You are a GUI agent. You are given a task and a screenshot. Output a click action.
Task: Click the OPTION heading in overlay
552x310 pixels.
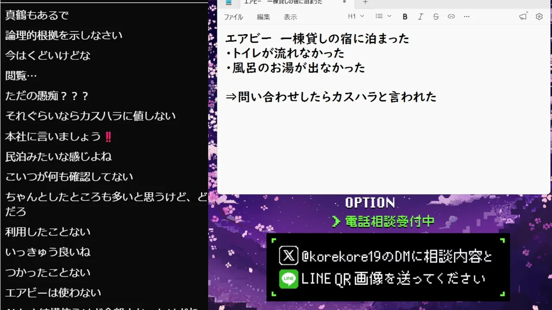[370, 202]
